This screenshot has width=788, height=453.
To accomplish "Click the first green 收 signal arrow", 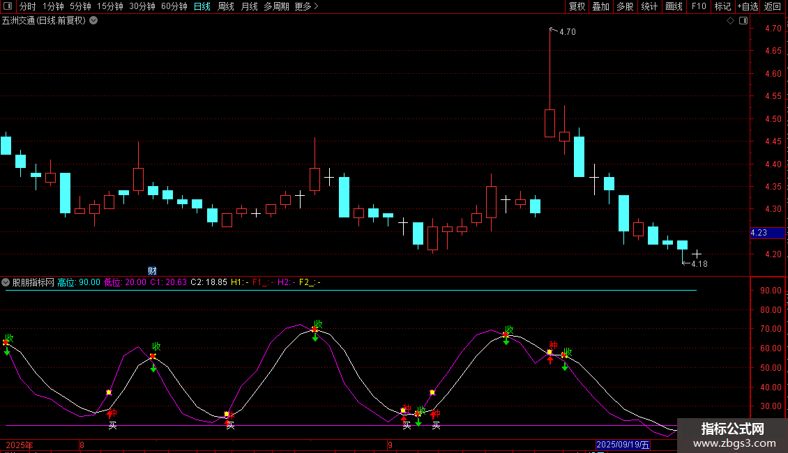I will [8, 351].
